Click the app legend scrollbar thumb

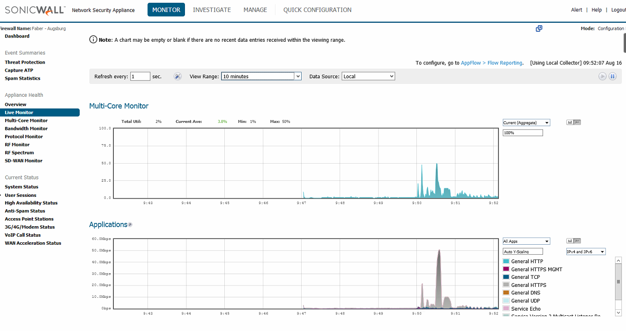coord(618,282)
